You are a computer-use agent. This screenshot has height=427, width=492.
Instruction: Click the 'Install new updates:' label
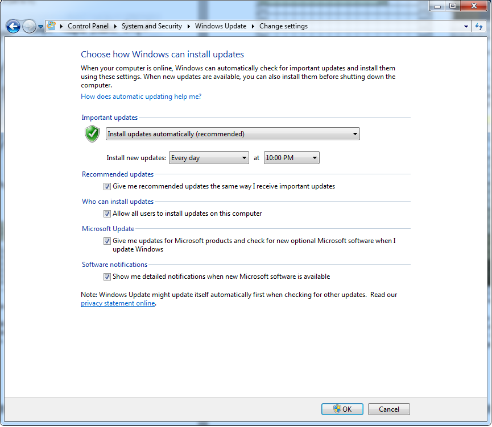pyautogui.click(x=136, y=158)
